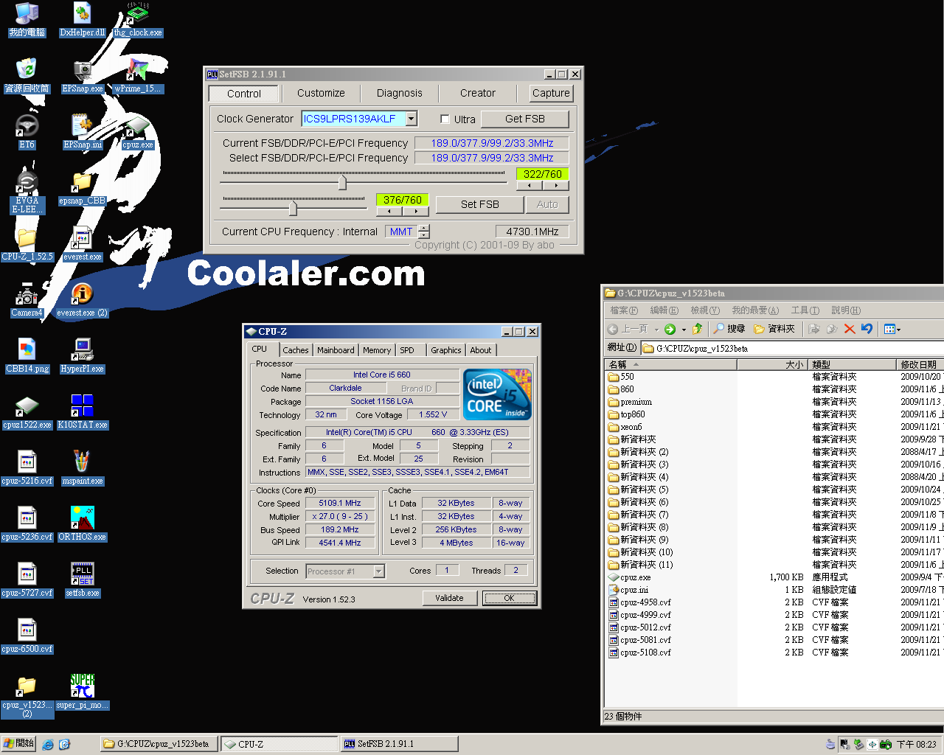
Task: Select the K10STAT.exe desktop icon
Action: click(83, 412)
